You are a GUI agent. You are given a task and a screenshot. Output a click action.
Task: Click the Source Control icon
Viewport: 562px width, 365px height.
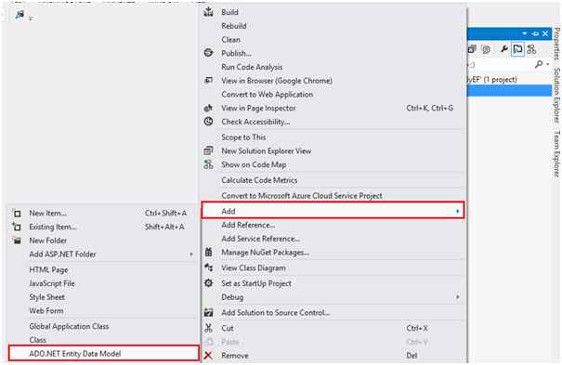208,312
